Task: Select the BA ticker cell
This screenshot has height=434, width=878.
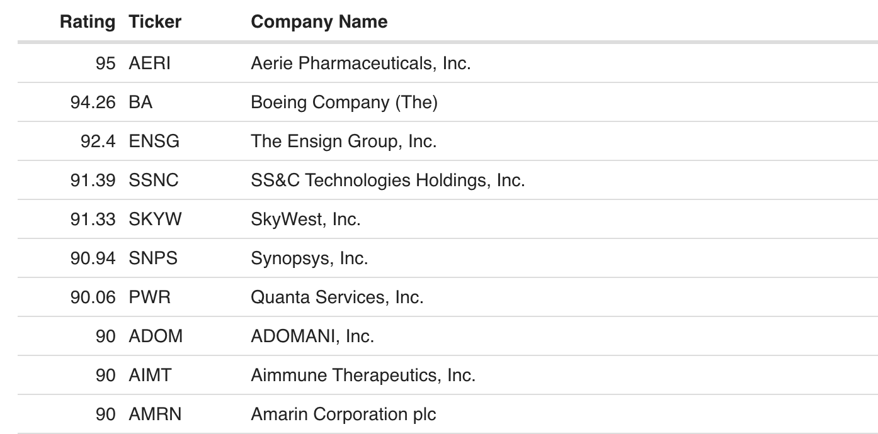Action: pyautogui.click(x=141, y=102)
